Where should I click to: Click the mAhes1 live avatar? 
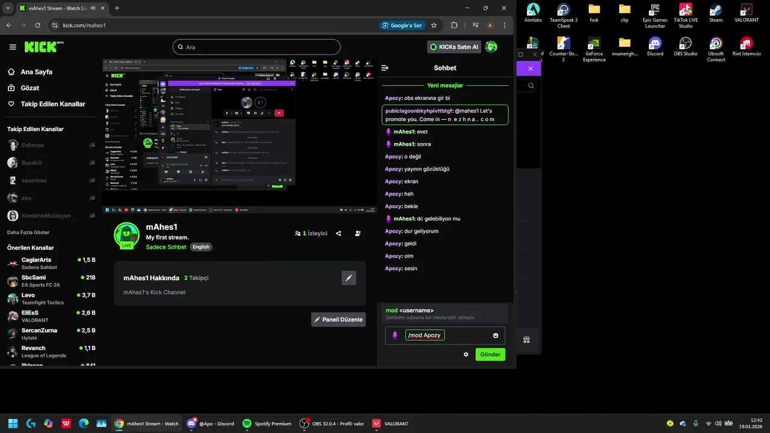[x=126, y=236]
